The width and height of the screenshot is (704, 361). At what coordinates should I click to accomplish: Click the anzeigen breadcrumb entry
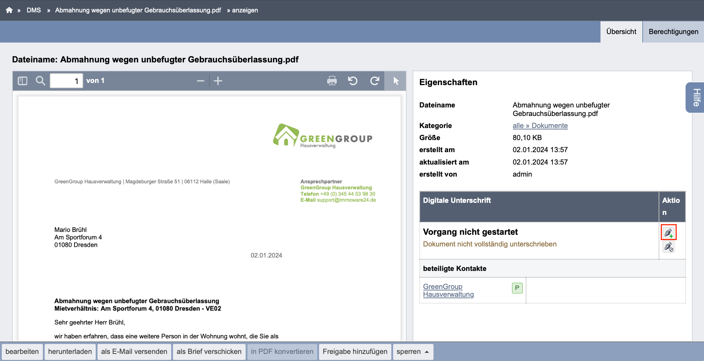(x=245, y=10)
